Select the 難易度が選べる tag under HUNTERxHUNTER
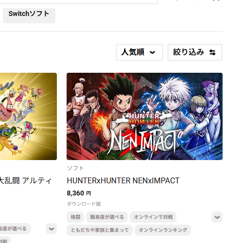Image resolution: width=227 pixels, height=243 pixels. 107,217
